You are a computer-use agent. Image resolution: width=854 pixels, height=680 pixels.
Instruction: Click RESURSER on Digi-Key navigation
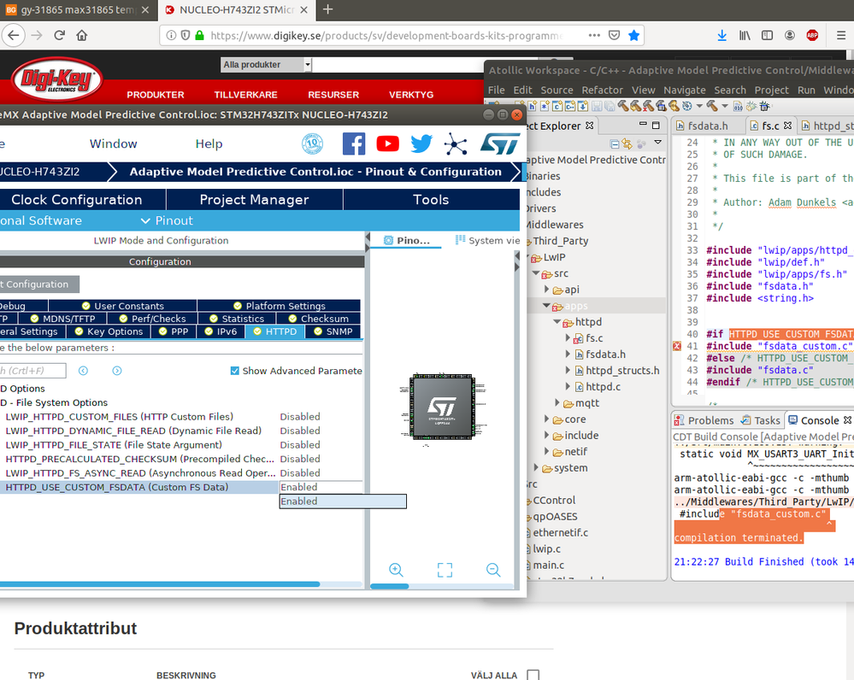click(x=333, y=95)
